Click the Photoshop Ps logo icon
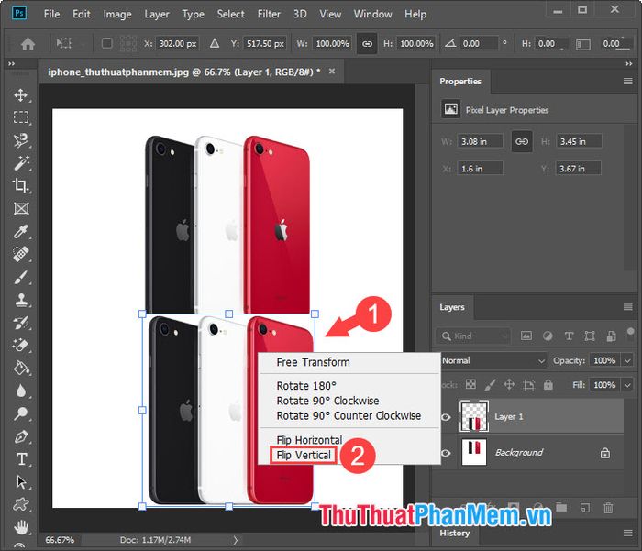This screenshot has width=642, height=551. coord(19,14)
